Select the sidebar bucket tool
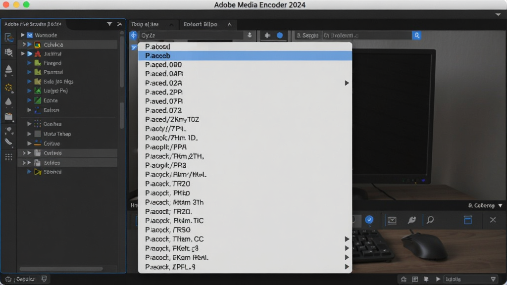 [x=9, y=116]
